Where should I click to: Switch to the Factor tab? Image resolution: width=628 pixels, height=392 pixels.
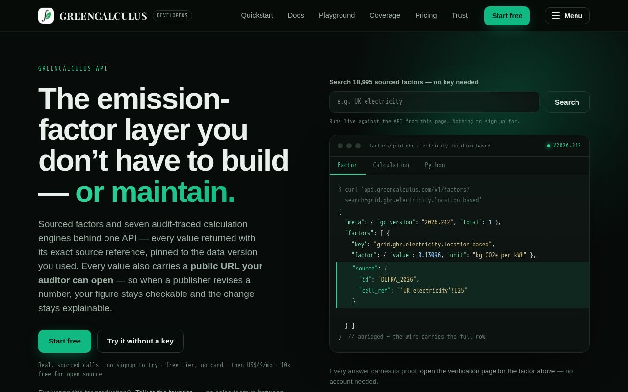347,165
